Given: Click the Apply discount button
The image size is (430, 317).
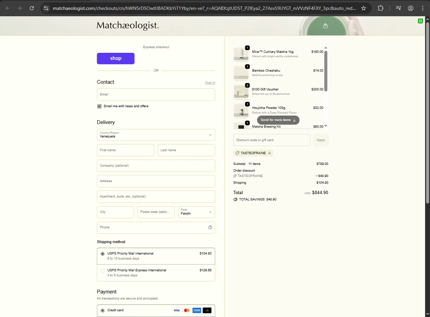Looking at the screenshot, I should [321, 140].
